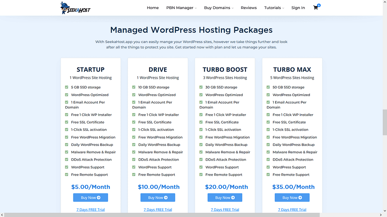
Task: Click the SeekaHost logo
Action: [x=75, y=8]
